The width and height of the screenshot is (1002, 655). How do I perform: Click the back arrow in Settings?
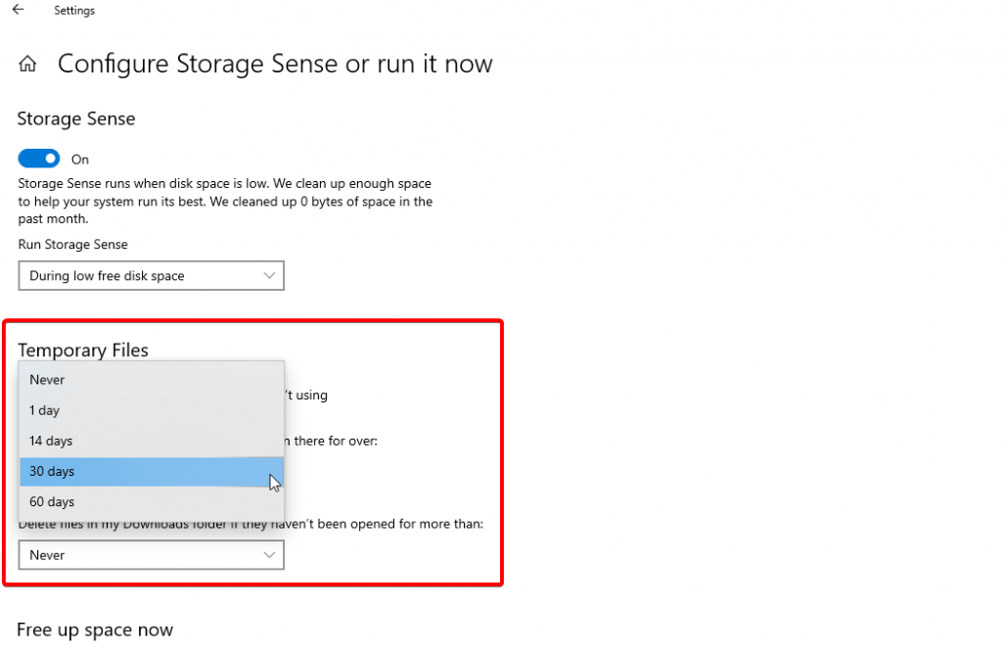pos(18,11)
